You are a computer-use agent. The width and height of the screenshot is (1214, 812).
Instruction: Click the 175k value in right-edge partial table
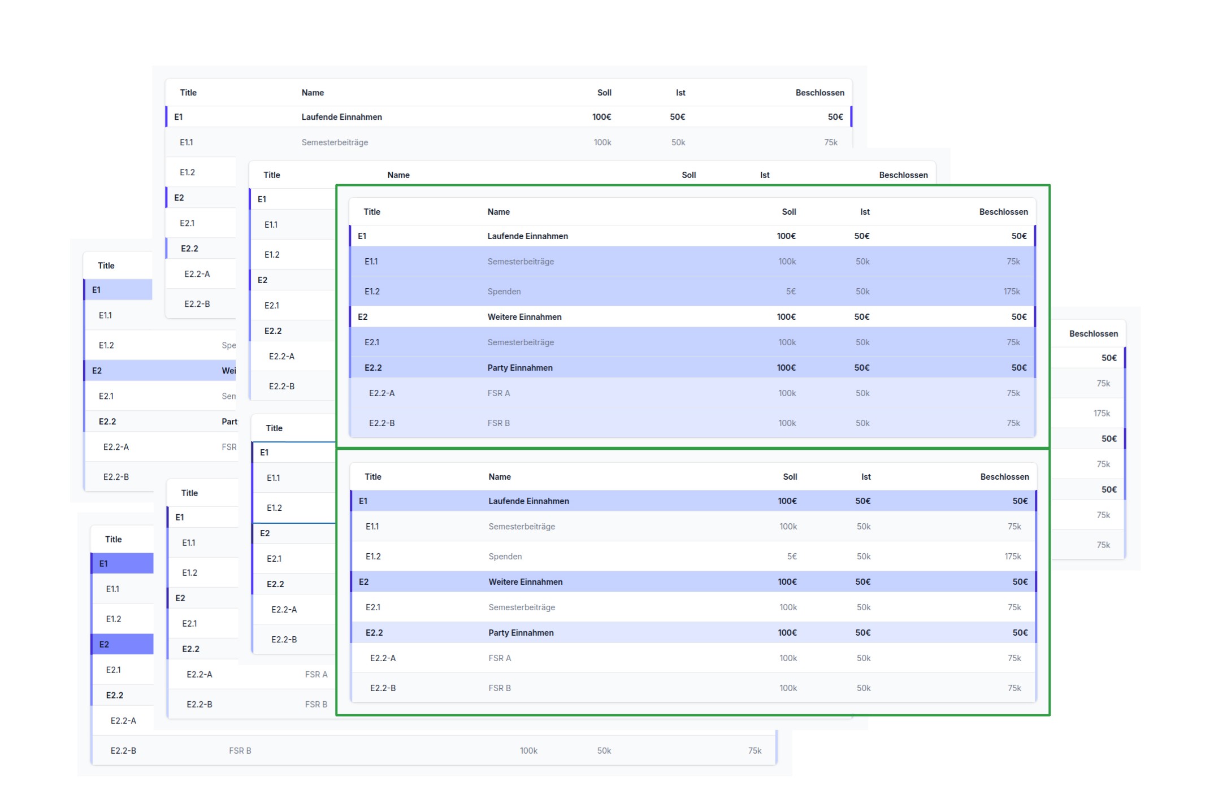(1101, 414)
